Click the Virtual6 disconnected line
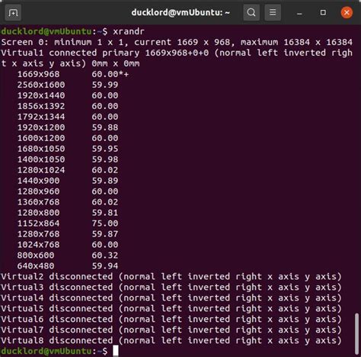The width and height of the screenshot is (361, 357). pos(171,320)
